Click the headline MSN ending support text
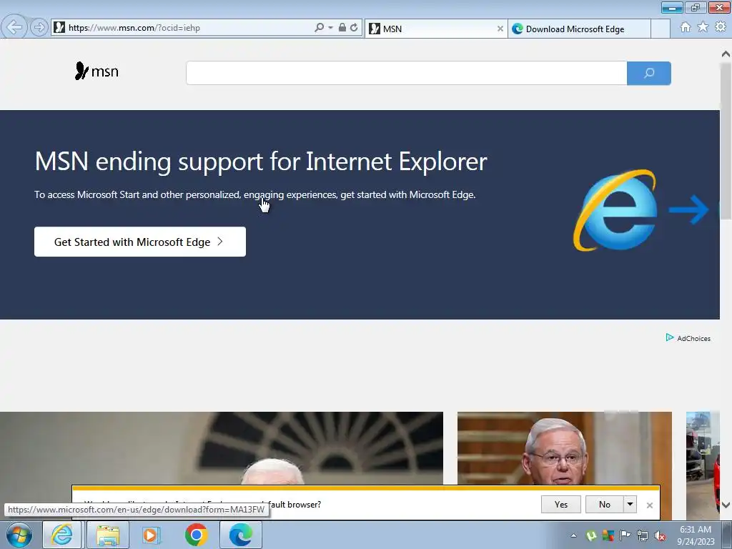The width and height of the screenshot is (732, 549). (x=261, y=162)
